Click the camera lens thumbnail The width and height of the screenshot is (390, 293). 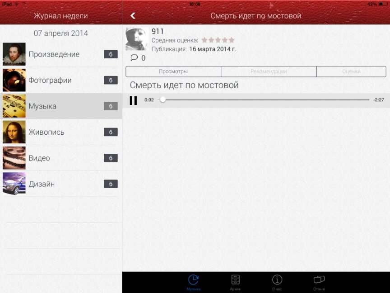[14, 80]
